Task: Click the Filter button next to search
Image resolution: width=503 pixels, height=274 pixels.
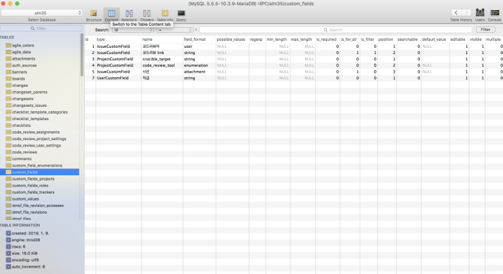Action: click(485, 30)
